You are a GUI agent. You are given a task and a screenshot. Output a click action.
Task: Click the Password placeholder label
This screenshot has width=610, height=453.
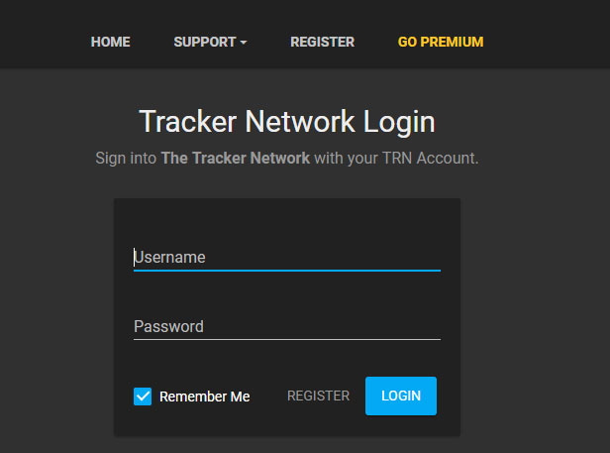coord(169,326)
